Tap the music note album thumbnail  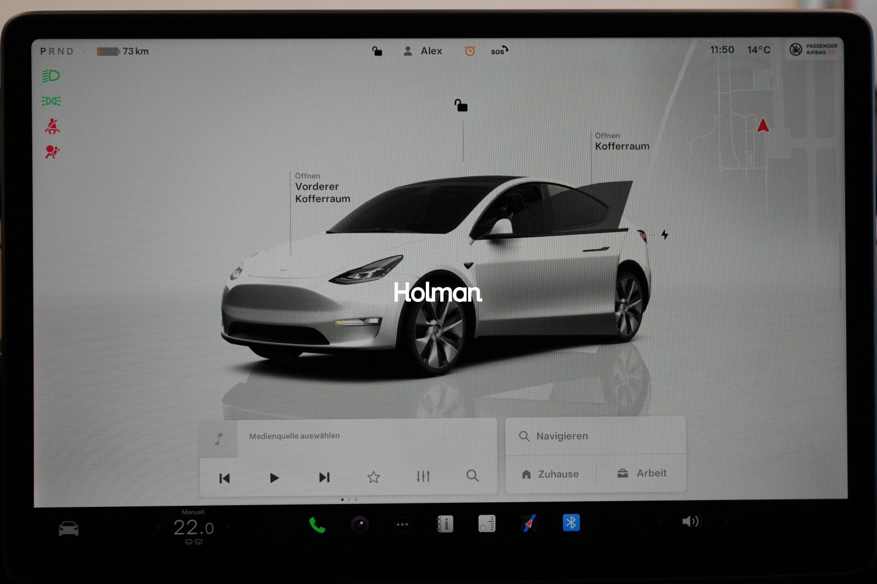(x=219, y=439)
